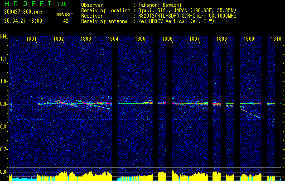Click the Observer label
The width and height of the screenshot is (285, 181).
[92, 5]
